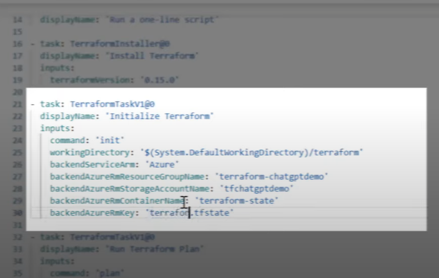Click the 'Run Terraform Plan' displayName value

pos(155,249)
